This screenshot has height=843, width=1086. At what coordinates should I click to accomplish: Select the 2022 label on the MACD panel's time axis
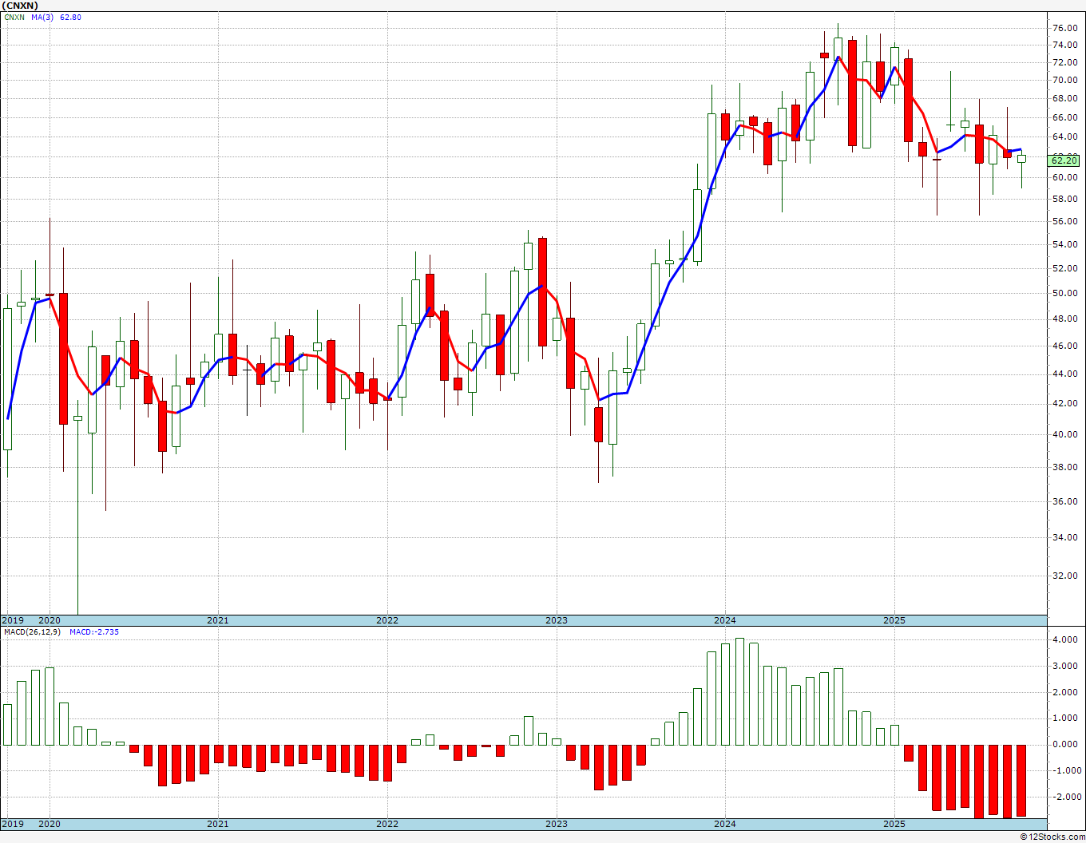387,824
